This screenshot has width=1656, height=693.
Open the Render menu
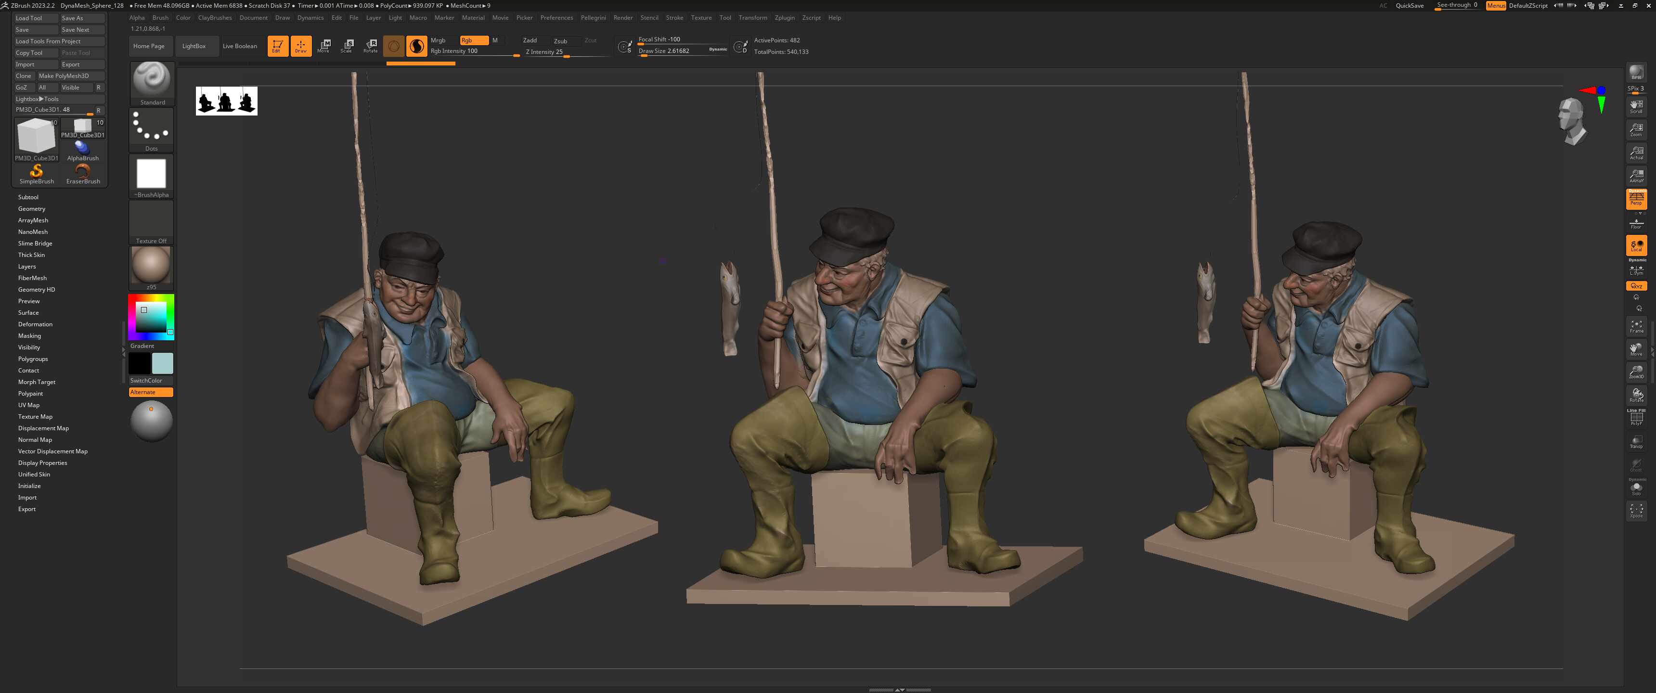coord(622,17)
